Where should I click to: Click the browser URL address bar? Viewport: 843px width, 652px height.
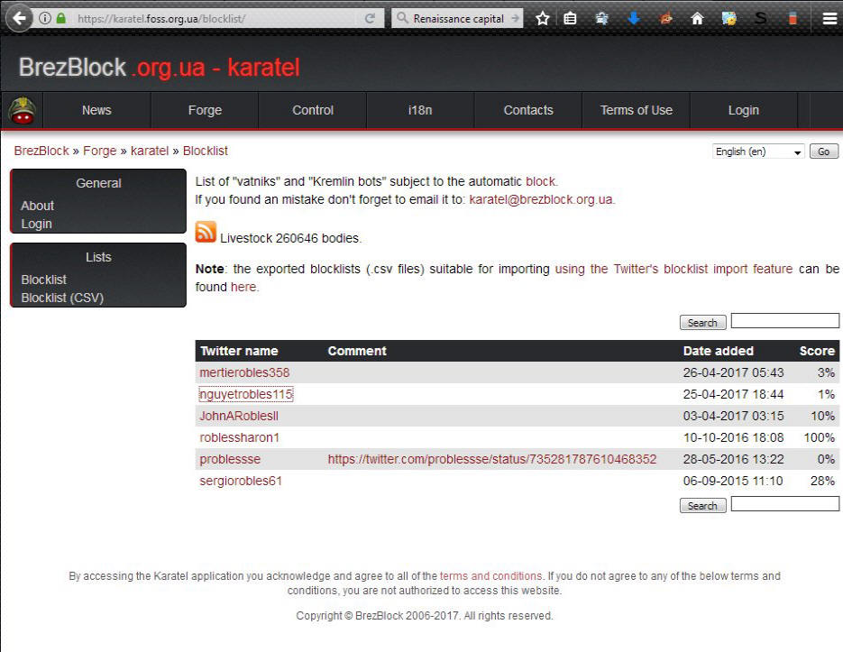pos(216,18)
